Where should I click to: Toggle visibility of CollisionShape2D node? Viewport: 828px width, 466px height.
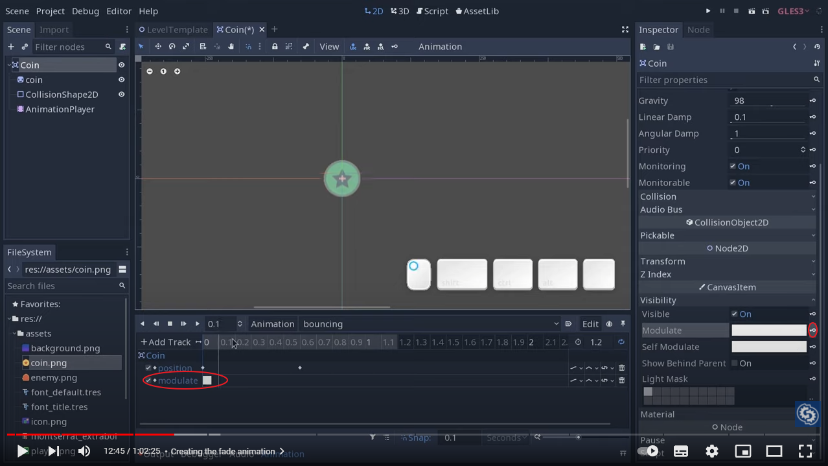click(x=121, y=95)
